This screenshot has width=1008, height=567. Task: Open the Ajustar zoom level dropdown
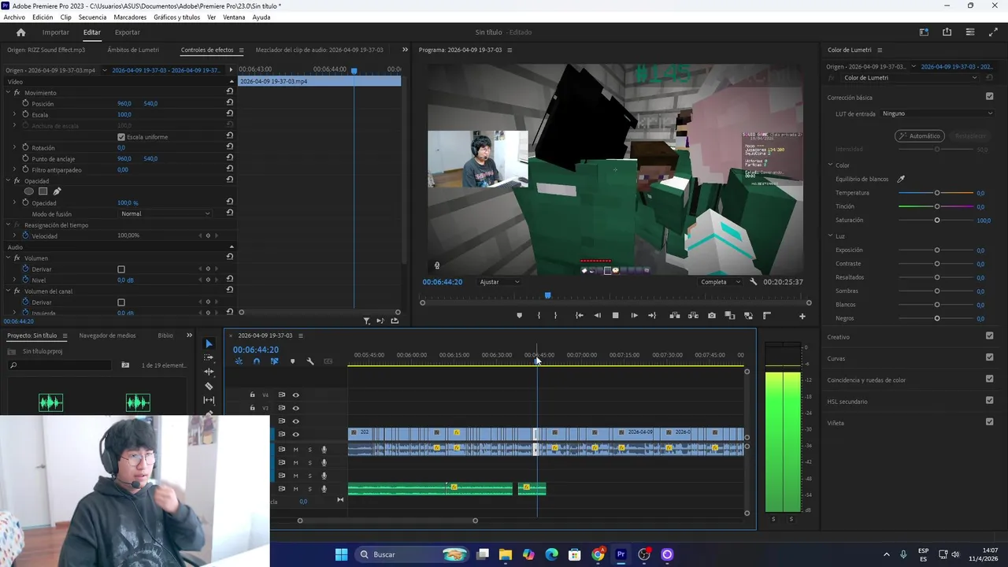point(499,282)
